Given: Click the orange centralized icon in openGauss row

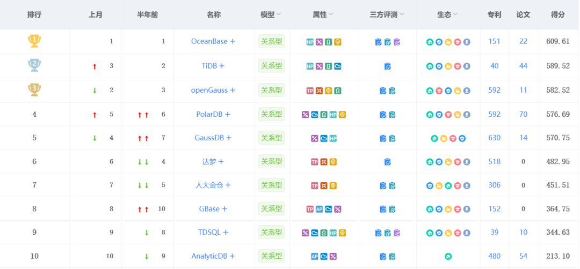Looking at the screenshot, I should click(319, 91).
